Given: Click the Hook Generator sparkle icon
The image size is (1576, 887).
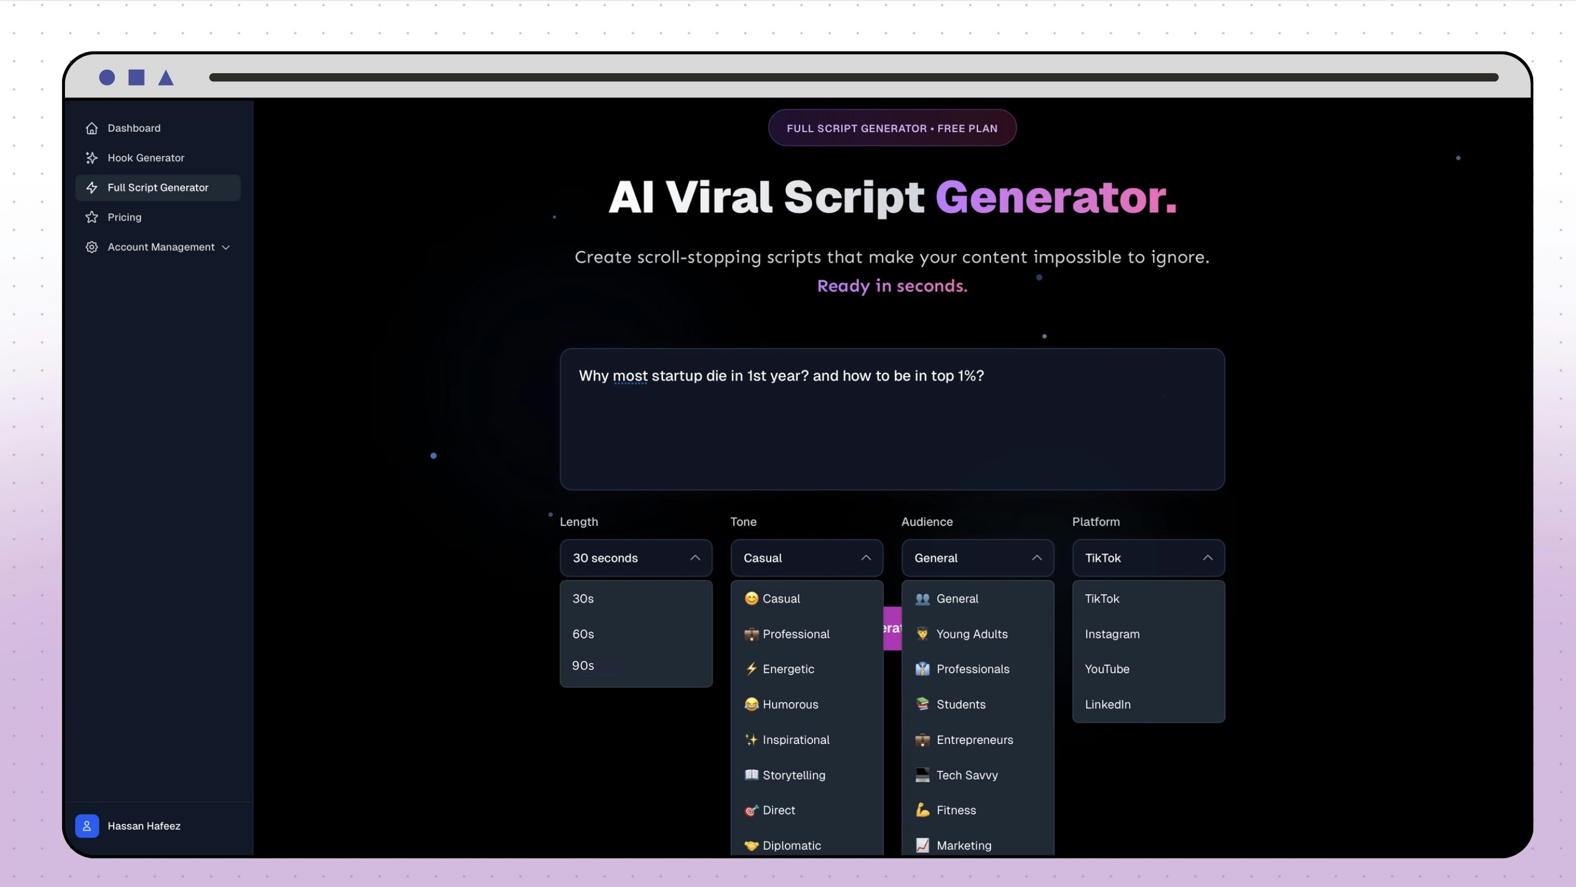Looking at the screenshot, I should coord(92,158).
